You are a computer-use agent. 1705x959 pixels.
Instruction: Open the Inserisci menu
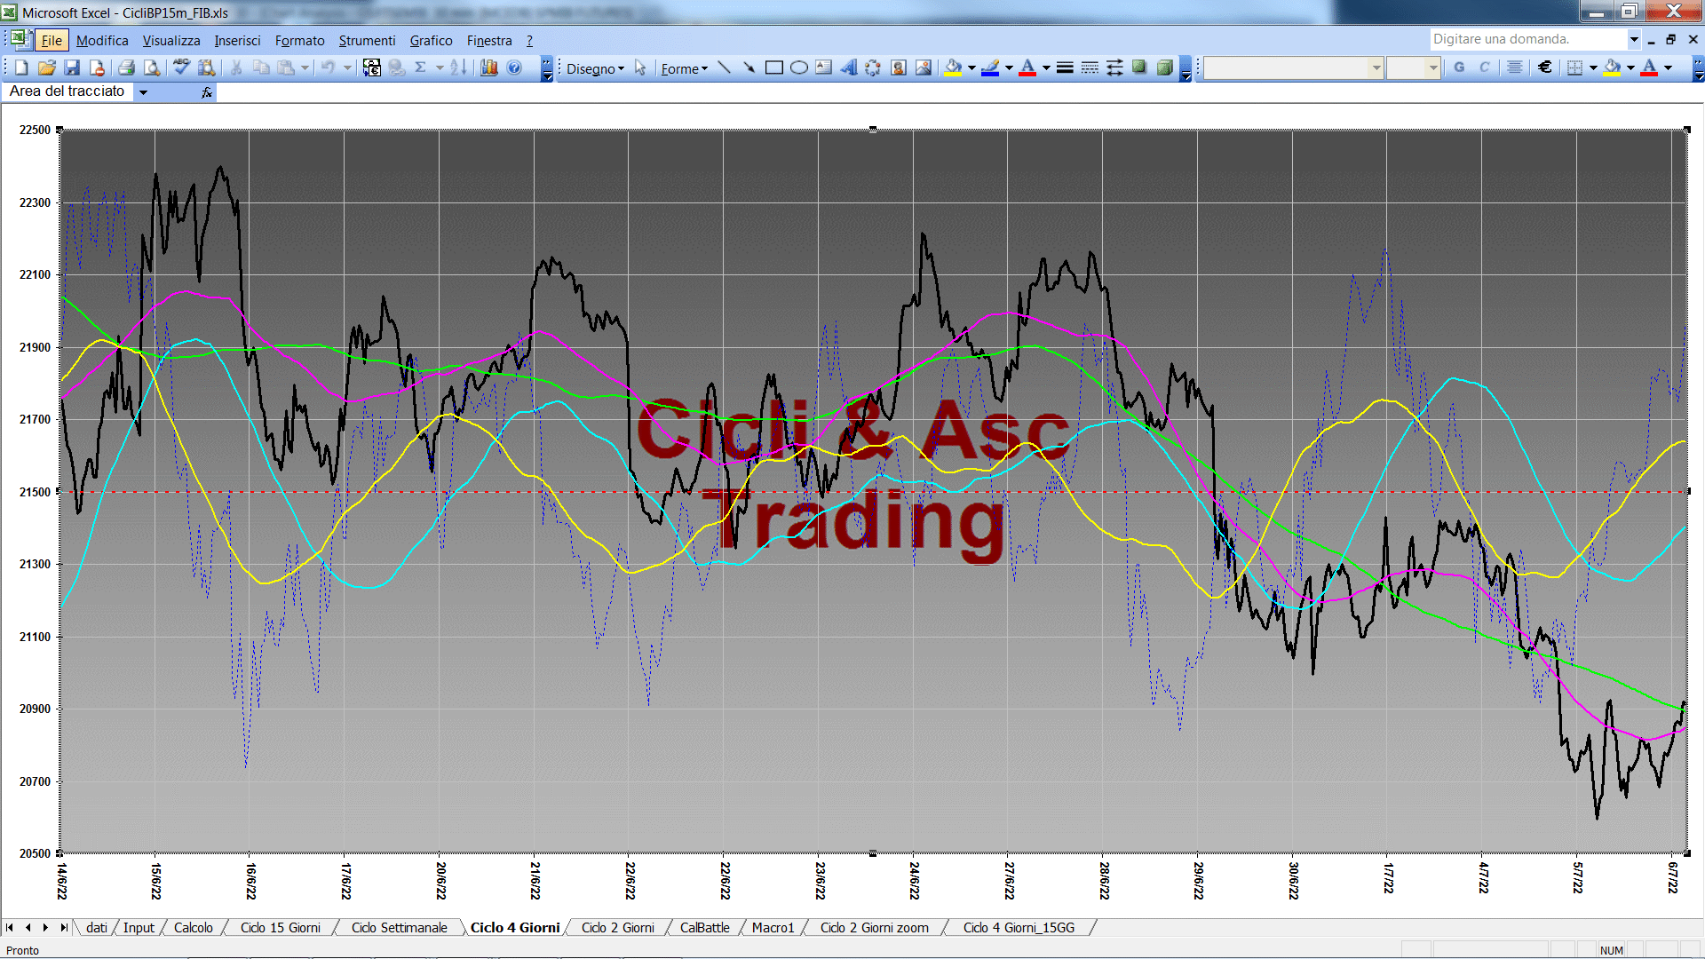click(x=237, y=41)
